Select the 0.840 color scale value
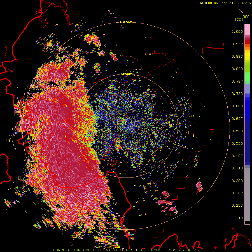 [x=237, y=69]
